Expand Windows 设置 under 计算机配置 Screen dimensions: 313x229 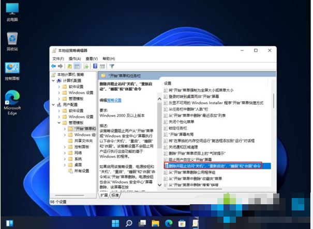pos(59,93)
